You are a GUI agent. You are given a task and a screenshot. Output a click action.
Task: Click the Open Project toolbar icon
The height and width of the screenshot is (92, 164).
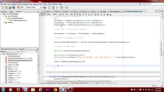(10, 7)
